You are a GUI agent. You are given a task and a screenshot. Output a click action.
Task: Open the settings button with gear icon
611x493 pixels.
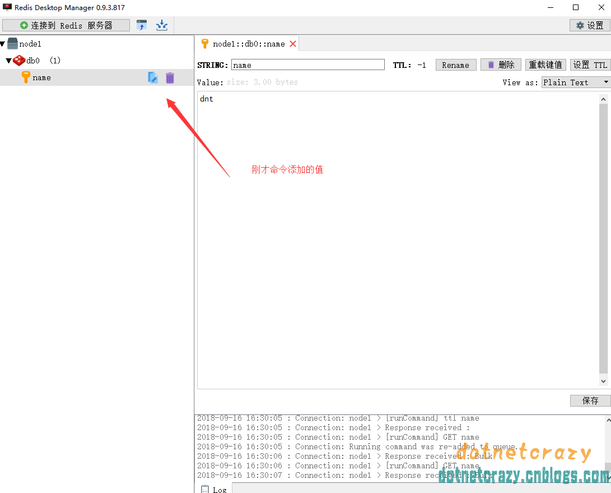point(590,25)
